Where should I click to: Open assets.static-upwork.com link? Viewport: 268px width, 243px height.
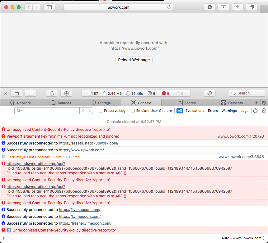point(88,143)
